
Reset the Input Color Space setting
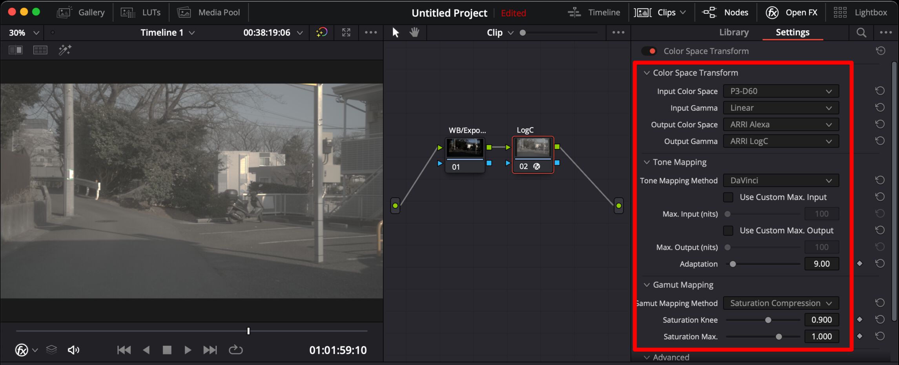[880, 91]
